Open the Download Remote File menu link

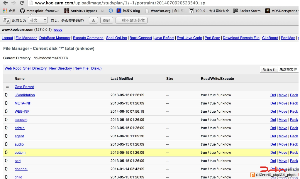[x=241, y=38]
